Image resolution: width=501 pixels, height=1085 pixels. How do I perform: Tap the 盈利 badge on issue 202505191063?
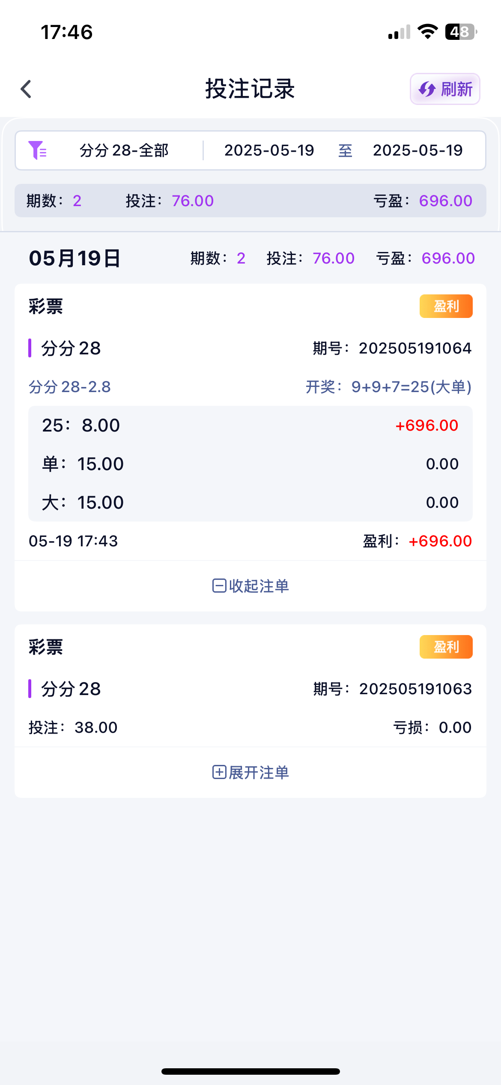pos(446,647)
